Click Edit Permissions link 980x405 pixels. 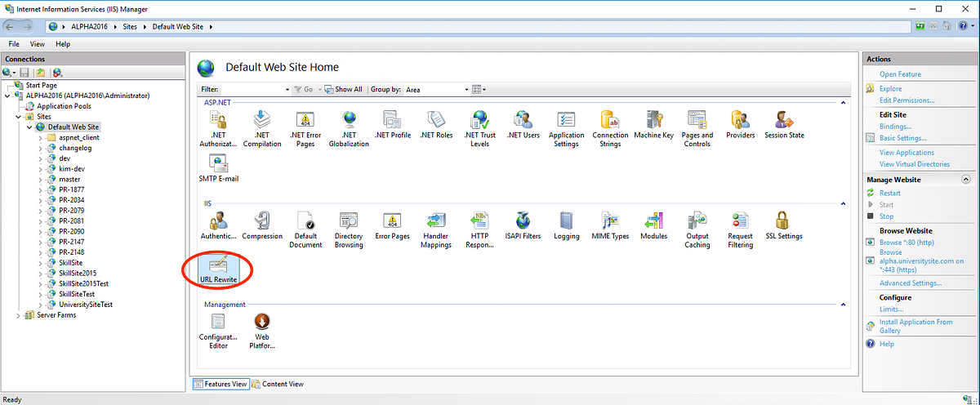pyautogui.click(x=906, y=100)
